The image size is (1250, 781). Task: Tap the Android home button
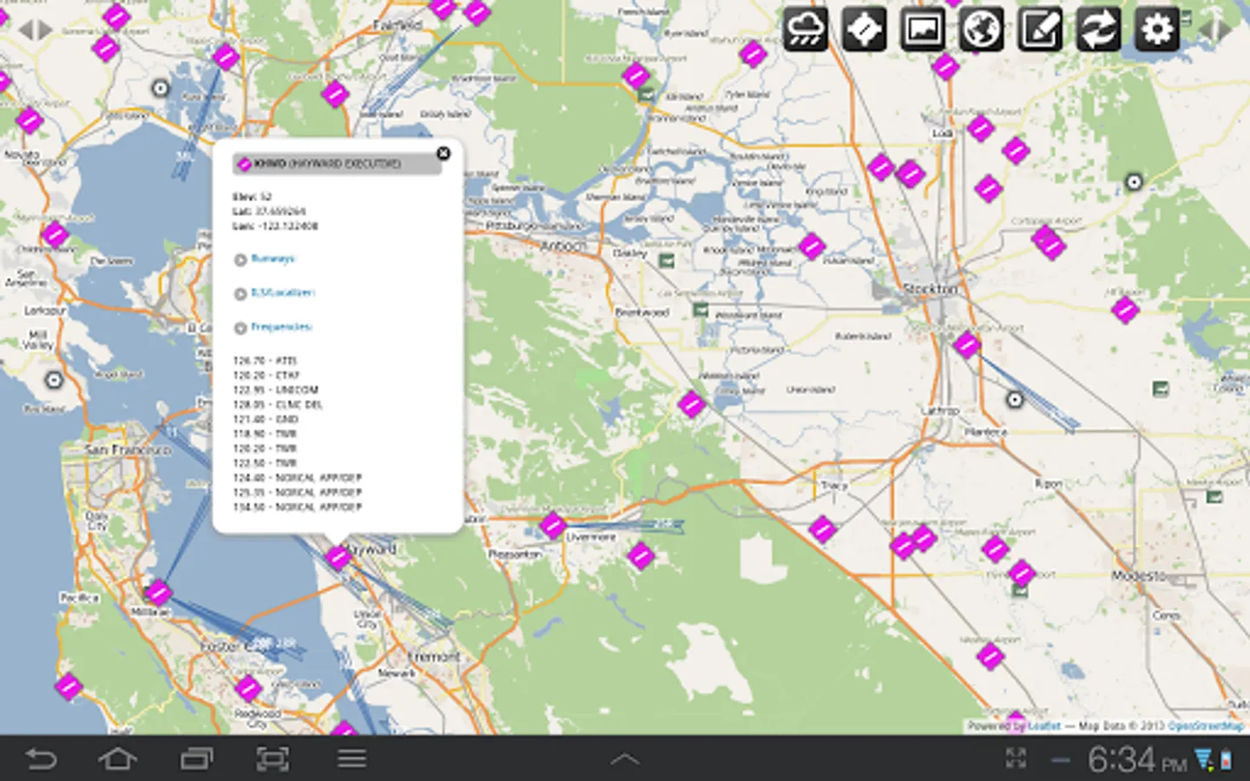(x=117, y=759)
